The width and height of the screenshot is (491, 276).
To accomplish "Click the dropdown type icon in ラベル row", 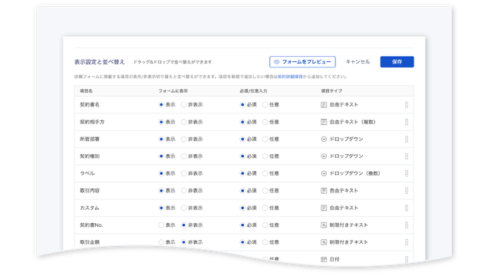I will tap(324, 173).
